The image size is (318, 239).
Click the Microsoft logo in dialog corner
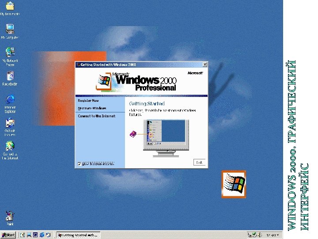[x=195, y=73]
